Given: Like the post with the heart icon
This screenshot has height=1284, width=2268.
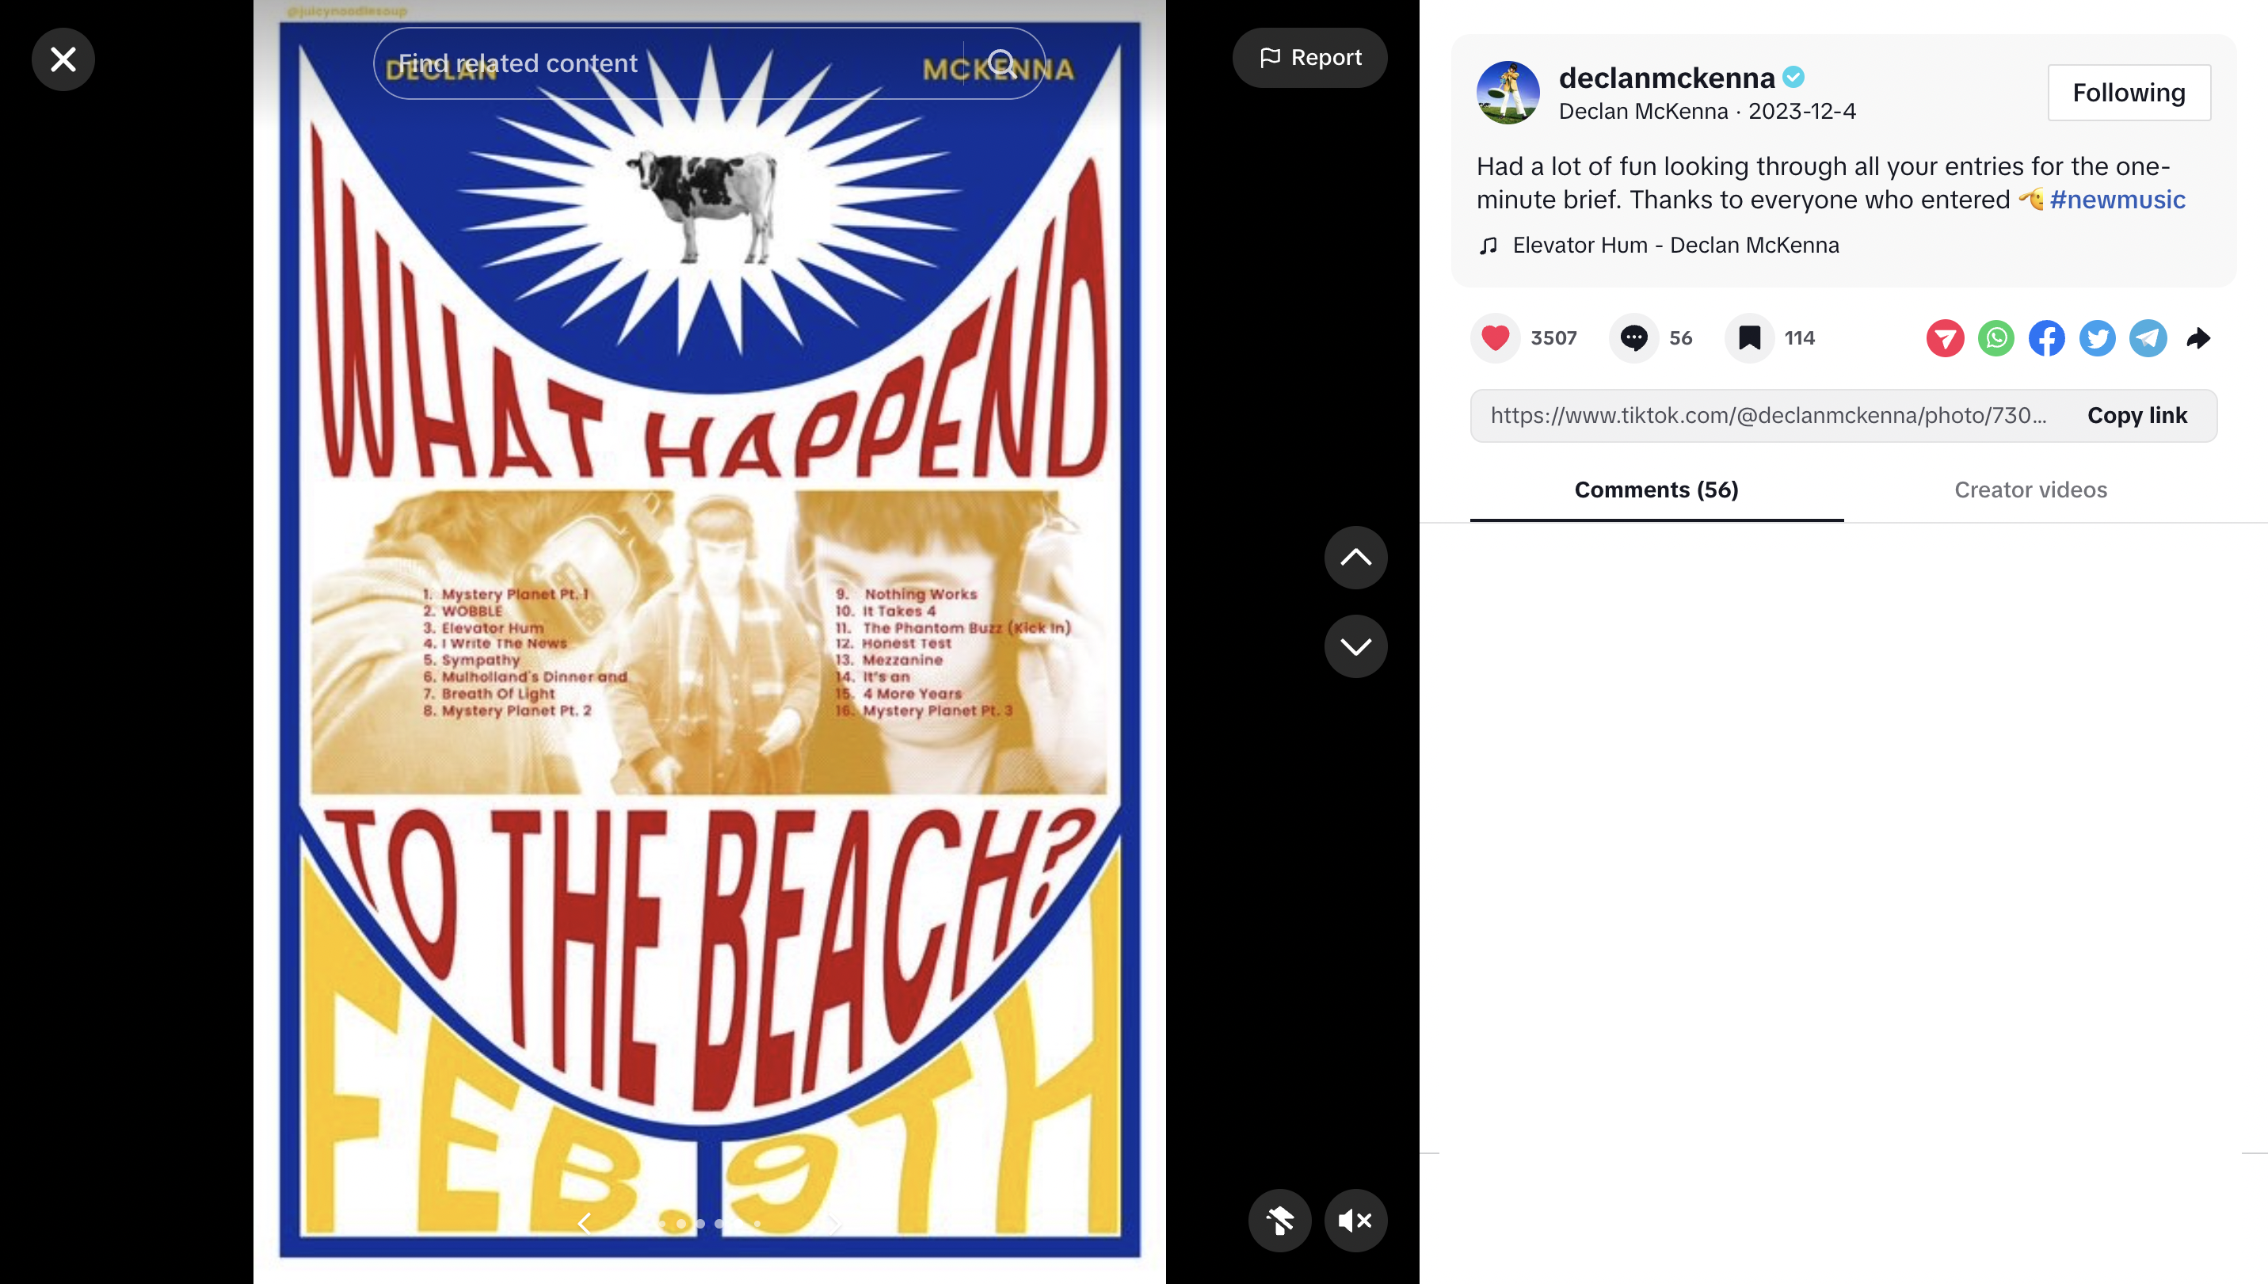Looking at the screenshot, I should point(1496,337).
